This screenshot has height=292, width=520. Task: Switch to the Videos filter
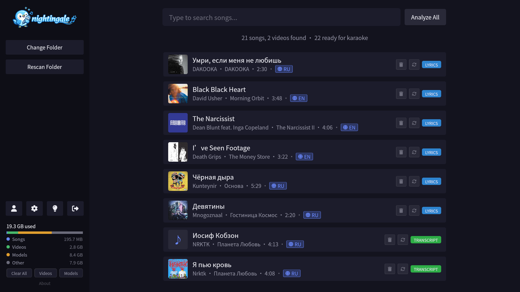(x=45, y=273)
